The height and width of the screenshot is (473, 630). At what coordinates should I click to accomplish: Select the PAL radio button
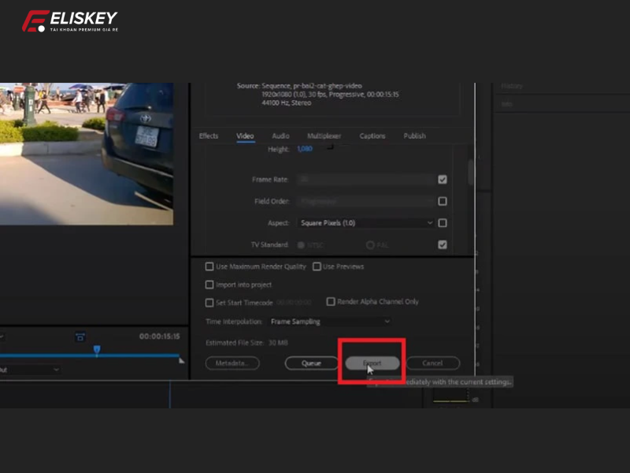(370, 244)
